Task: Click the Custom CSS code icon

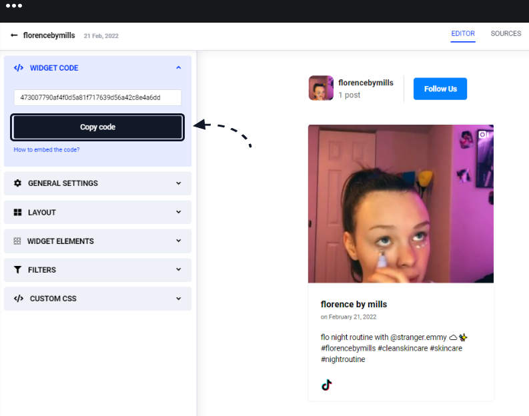Action: point(19,299)
